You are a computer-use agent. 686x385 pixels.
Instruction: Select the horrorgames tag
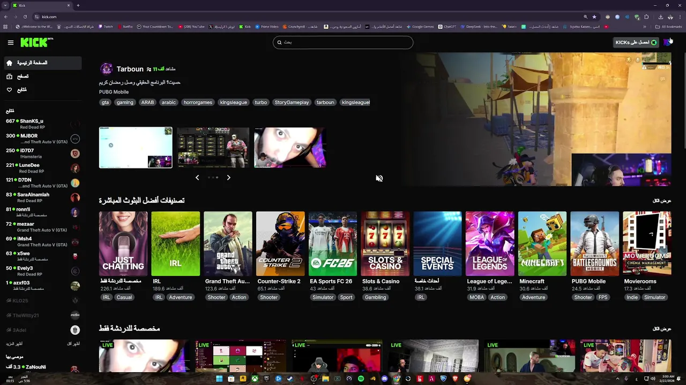point(198,102)
